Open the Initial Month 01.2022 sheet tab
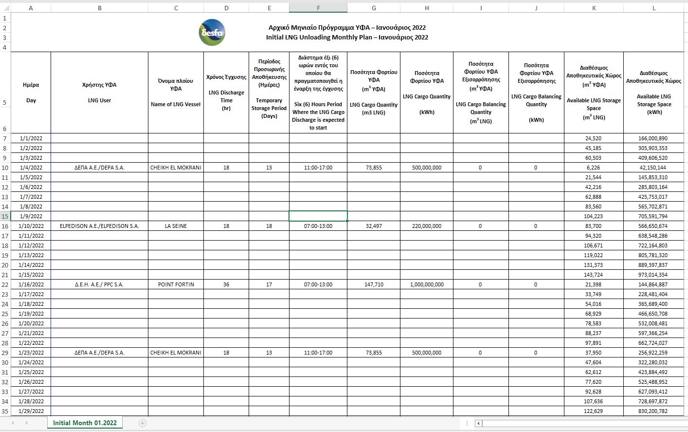Image resolution: width=688 pixels, height=432 pixels. [85, 423]
